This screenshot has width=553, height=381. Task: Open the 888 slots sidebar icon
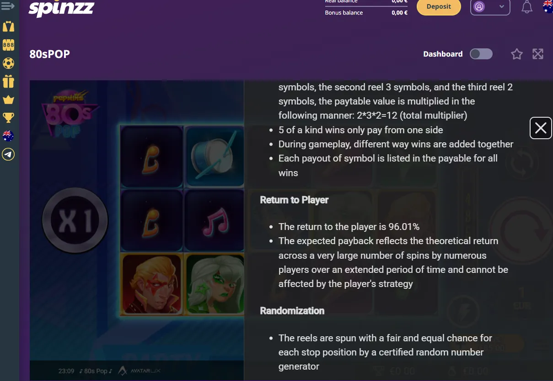[8, 45]
